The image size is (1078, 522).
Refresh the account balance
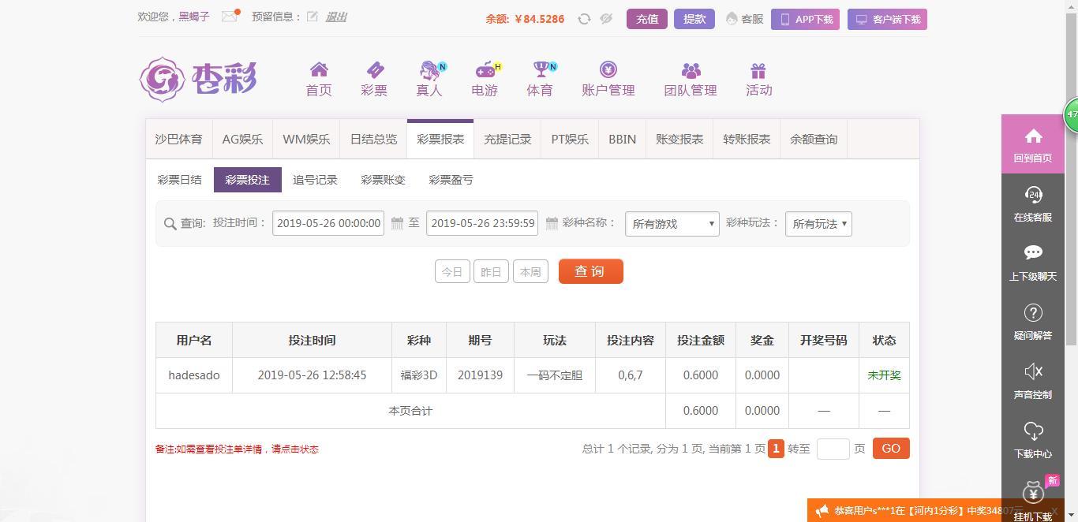(x=584, y=19)
